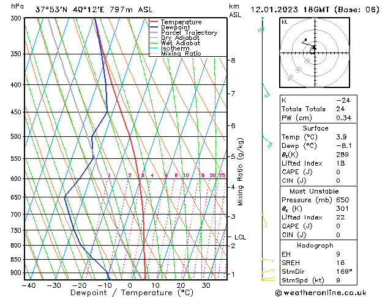Click the green wind barb near 500 hPa

267,142
